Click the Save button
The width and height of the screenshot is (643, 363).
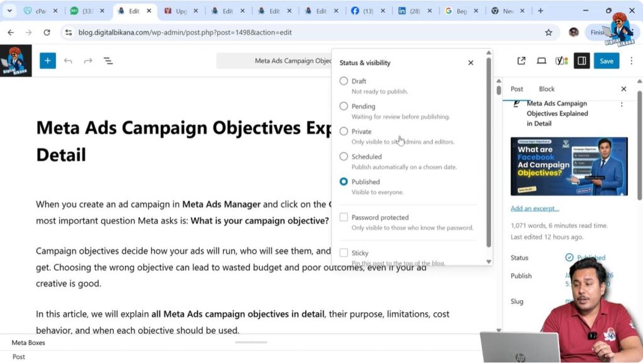606,60
